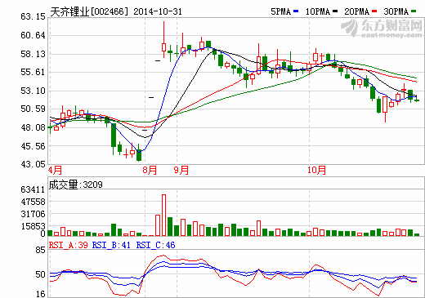Click the 成交量:3209 volume header
Viewport: 425px width, 298px height.
click(76, 185)
